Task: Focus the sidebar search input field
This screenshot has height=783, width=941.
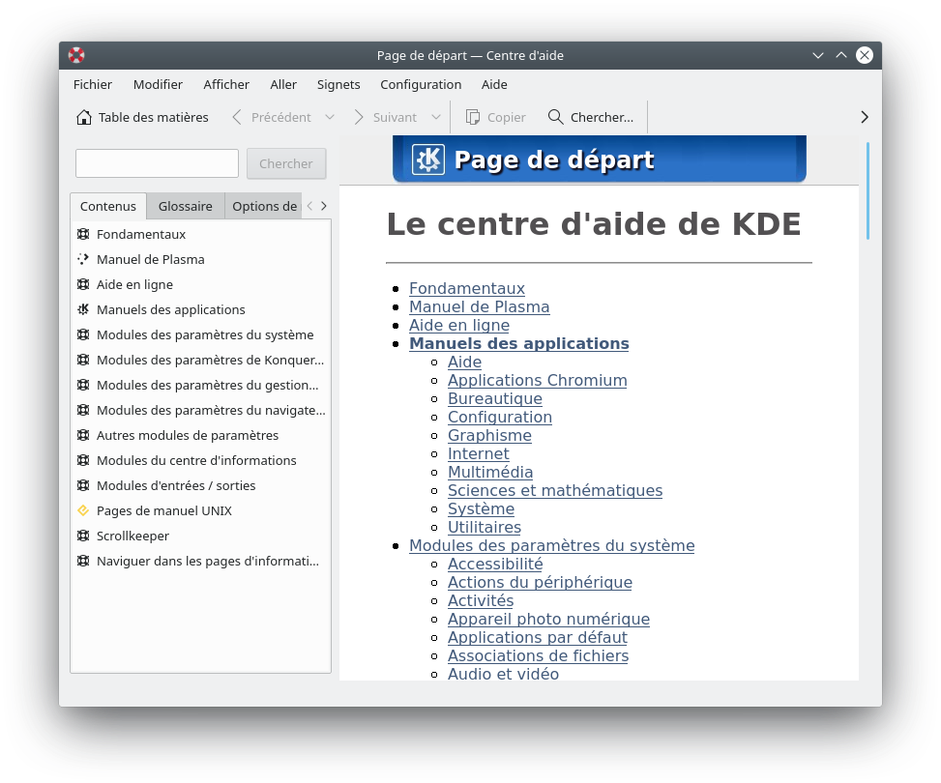Action: (157, 163)
